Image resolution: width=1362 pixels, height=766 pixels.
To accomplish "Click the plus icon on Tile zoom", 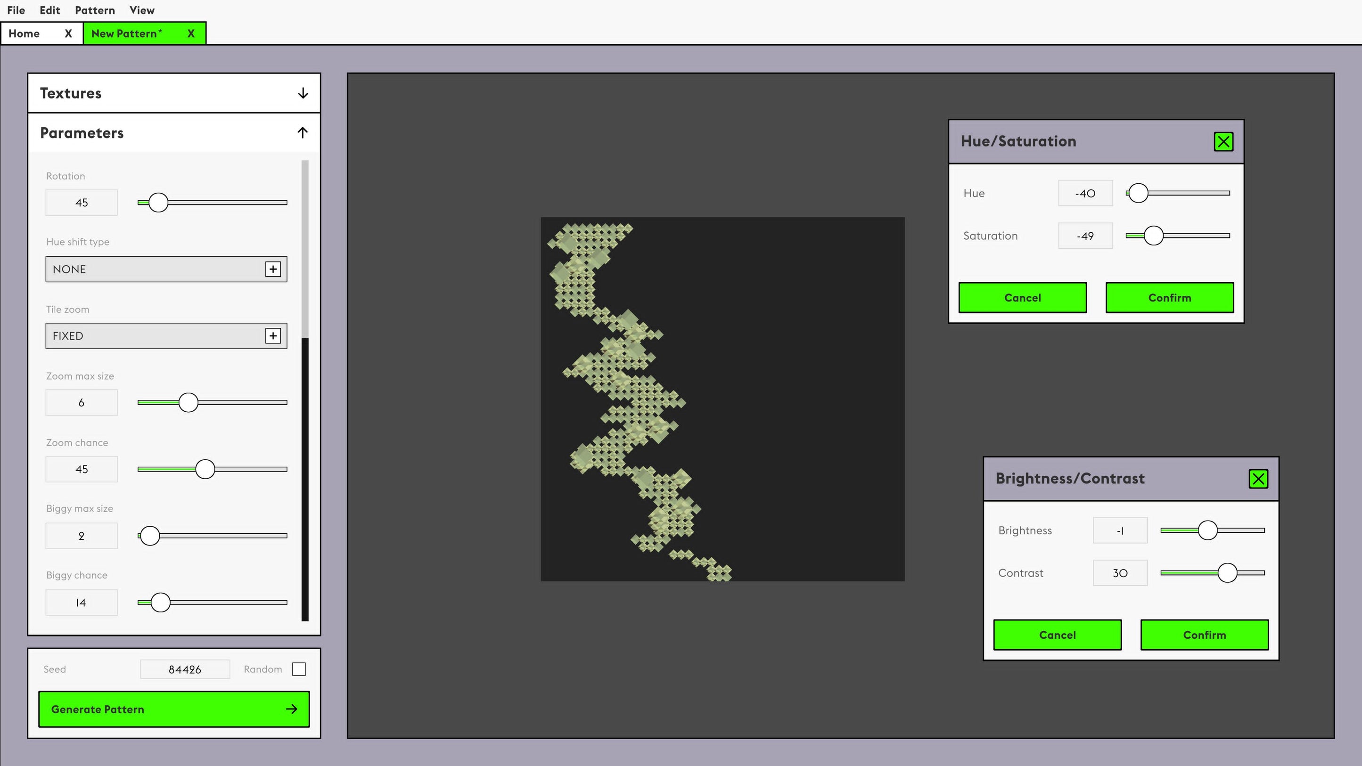I will 273,336.
